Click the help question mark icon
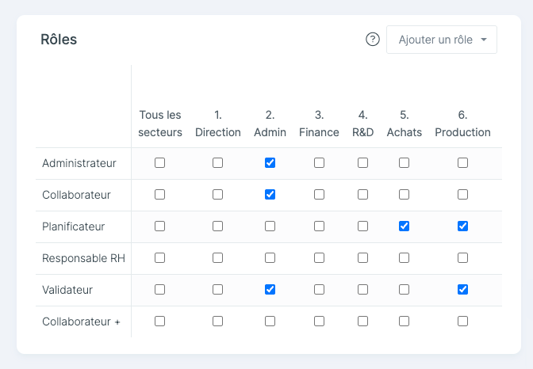533x369 pixels. (373, 40)
